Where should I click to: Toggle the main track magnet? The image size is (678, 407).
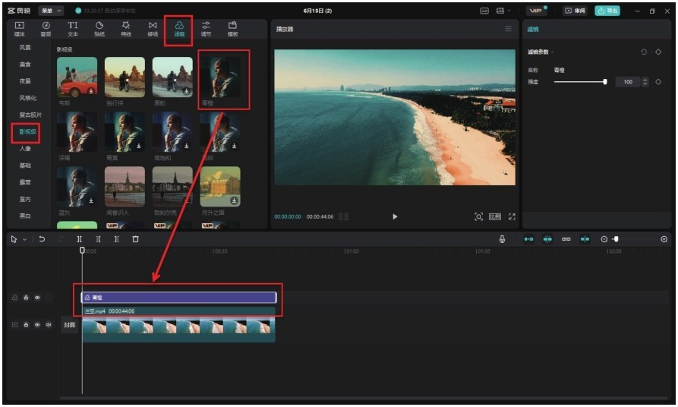tap(528, 239)
